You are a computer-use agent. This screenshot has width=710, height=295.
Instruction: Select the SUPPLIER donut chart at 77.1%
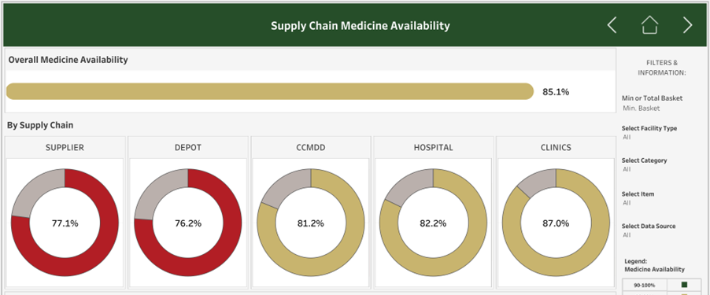[65, 223]
